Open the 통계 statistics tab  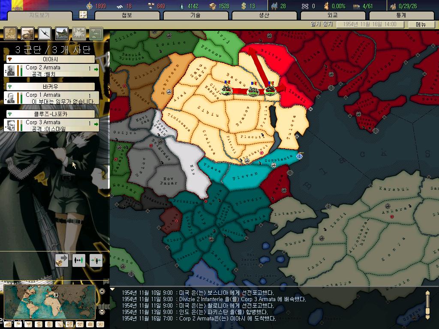401,15
